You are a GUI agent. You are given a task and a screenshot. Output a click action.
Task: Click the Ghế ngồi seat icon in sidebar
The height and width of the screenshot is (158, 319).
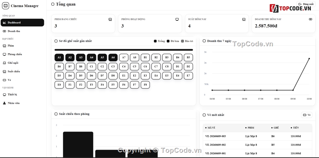tap(4, 63)
